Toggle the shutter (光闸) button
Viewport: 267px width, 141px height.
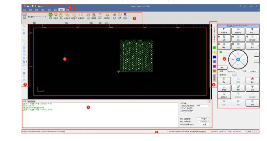(224, 38)
